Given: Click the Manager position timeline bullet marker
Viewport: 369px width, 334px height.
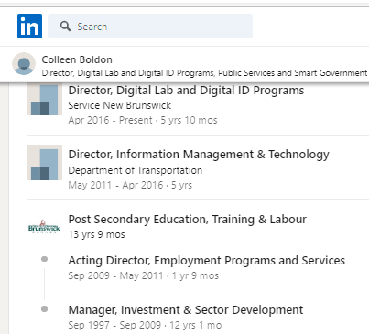Looking at the screenshot, I should pos(44,309).
